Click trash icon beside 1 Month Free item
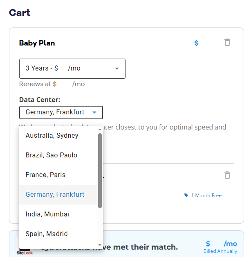Viewport: 251px width, 257px height. coord(227,175)
